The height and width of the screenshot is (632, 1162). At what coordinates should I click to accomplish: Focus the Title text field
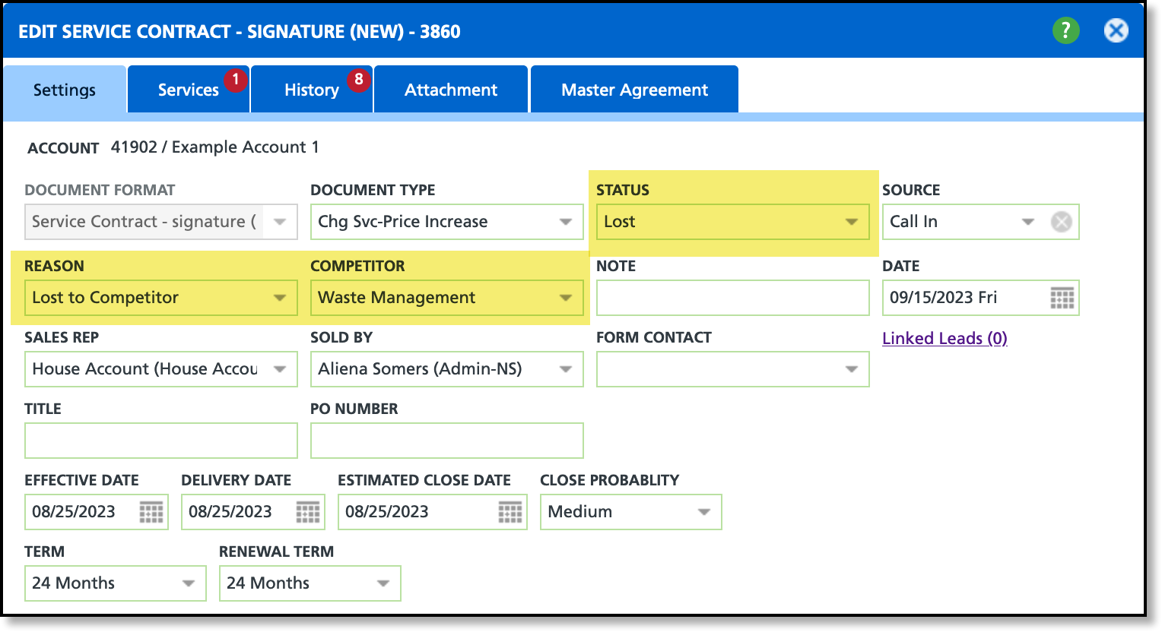[x=161, y=441]
